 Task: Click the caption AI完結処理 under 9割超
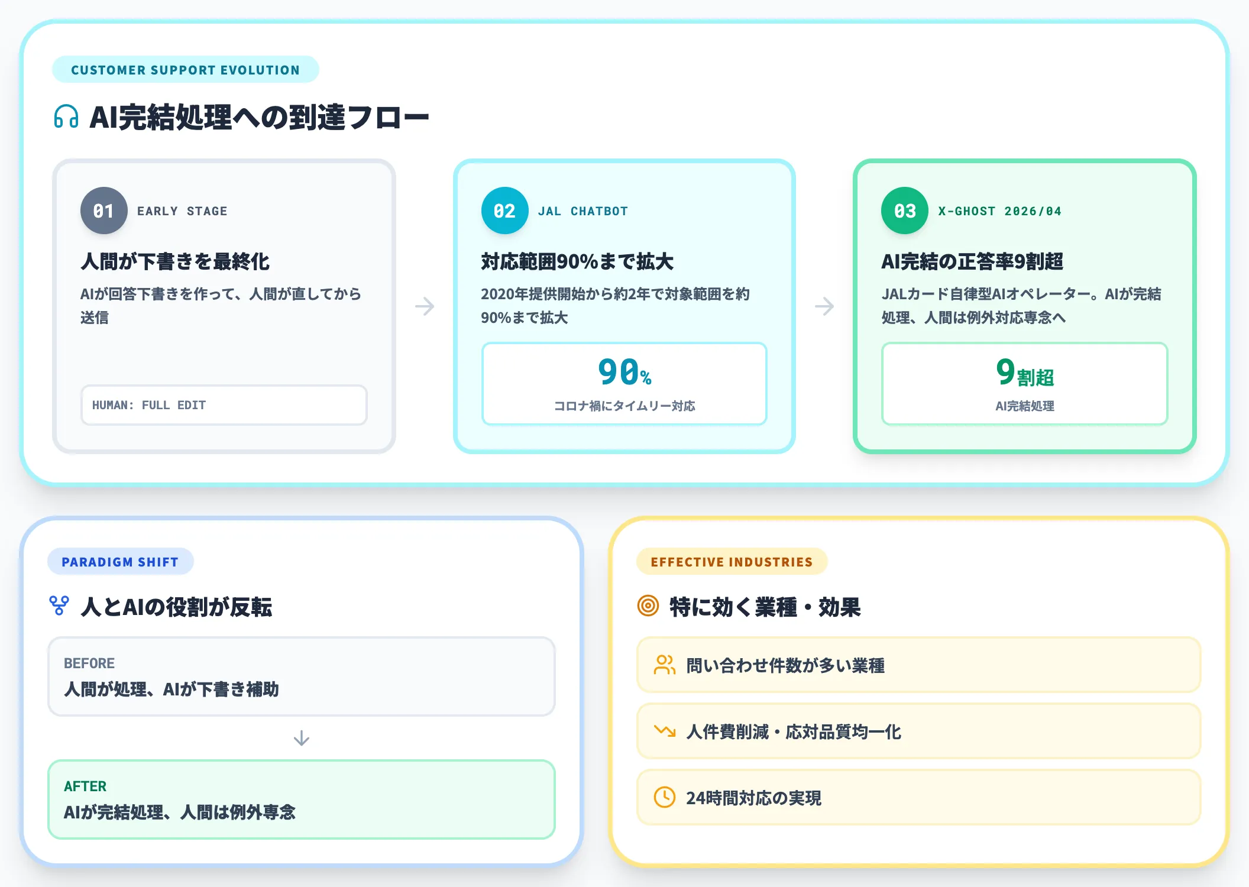pyautogui.click(x=1025, y=406)
